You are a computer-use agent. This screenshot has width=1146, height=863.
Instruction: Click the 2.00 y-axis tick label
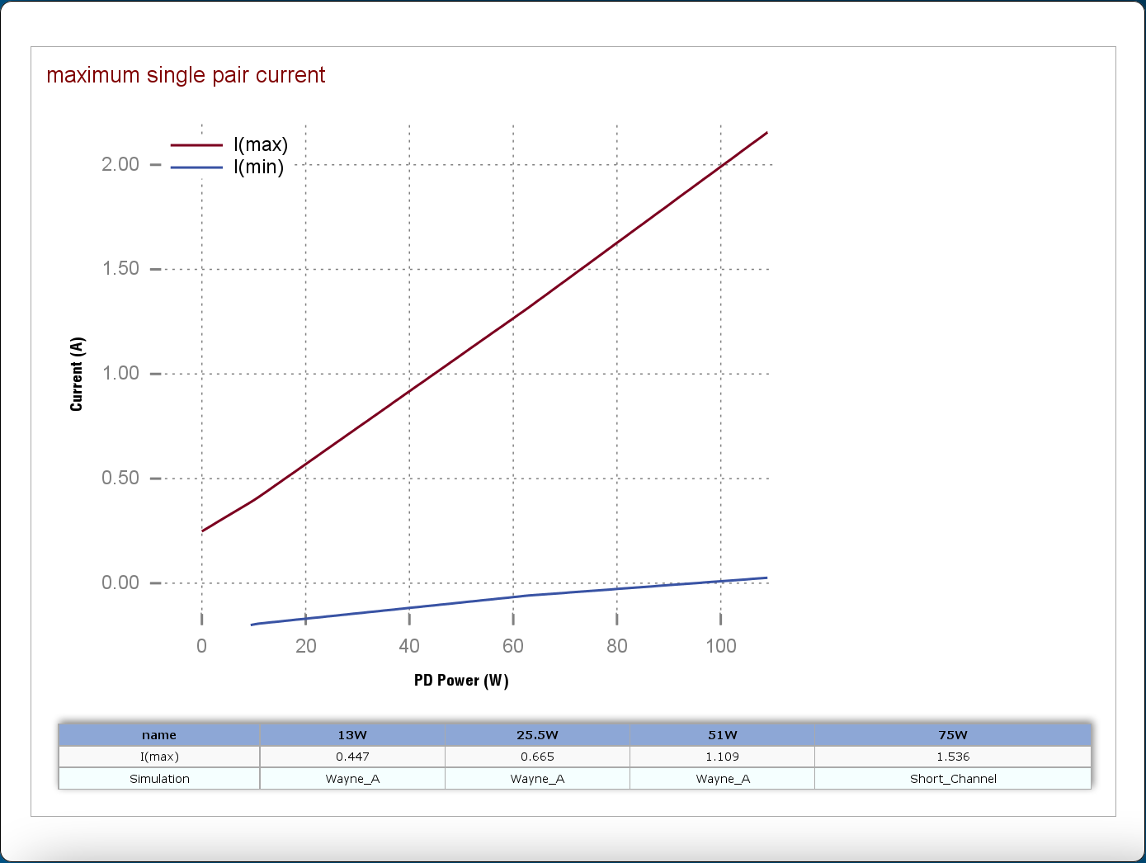coord(120,164)
